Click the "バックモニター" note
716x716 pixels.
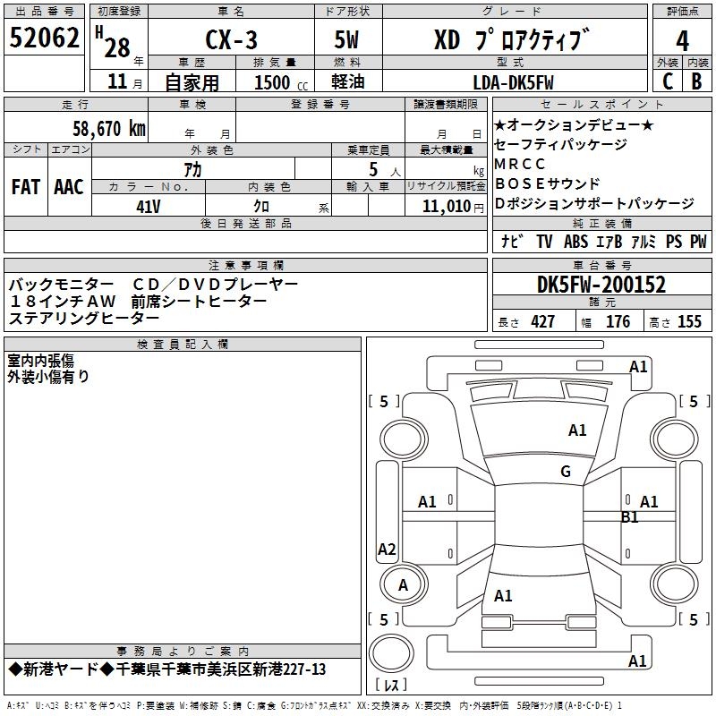click(x=61, y=285)
